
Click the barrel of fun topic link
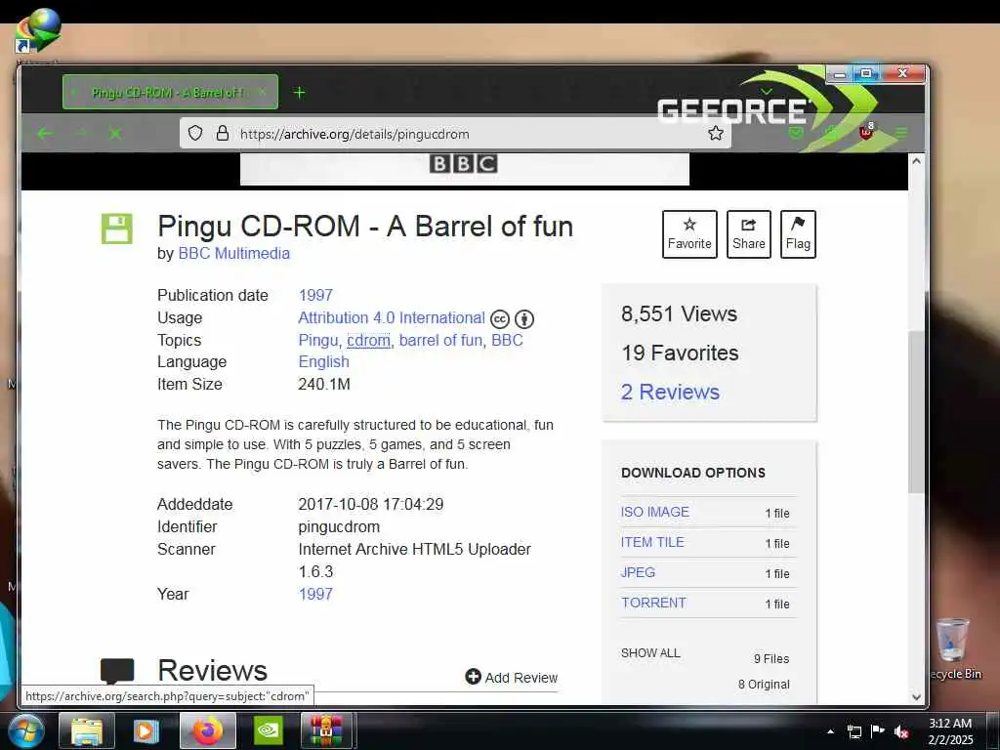point(440,340)
